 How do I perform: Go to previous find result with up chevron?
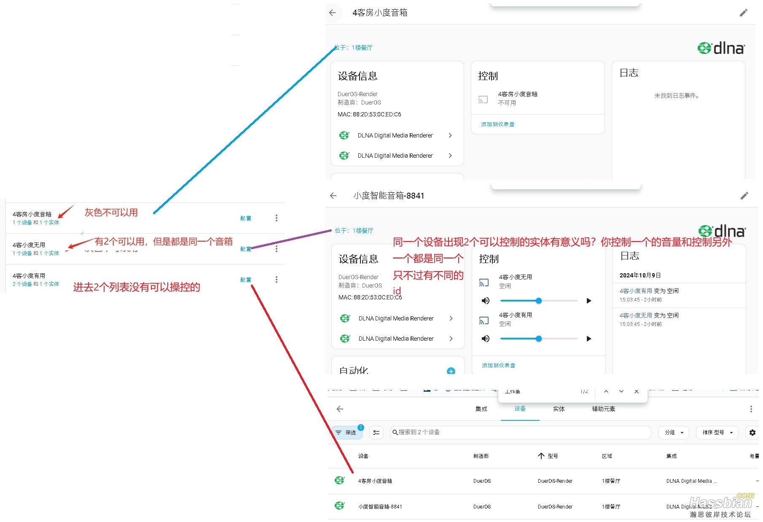tap(606, 392)
